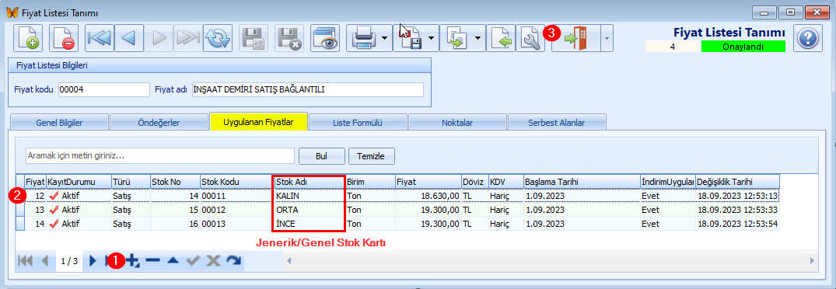Click the save floppy disk with checkmark icon

[254, 38]
